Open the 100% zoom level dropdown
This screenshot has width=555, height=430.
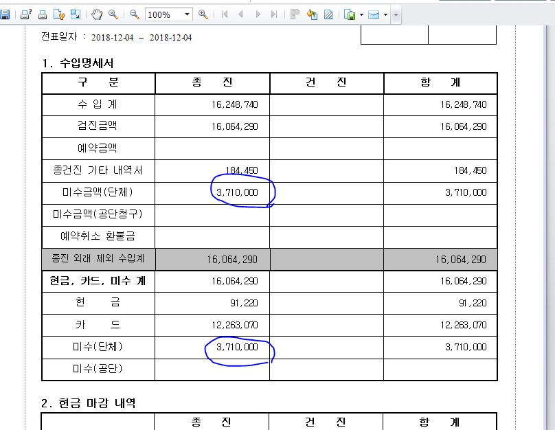pos(169,14)
